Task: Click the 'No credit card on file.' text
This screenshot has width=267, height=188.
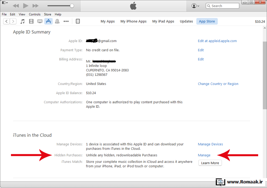Action: [103, 50]
